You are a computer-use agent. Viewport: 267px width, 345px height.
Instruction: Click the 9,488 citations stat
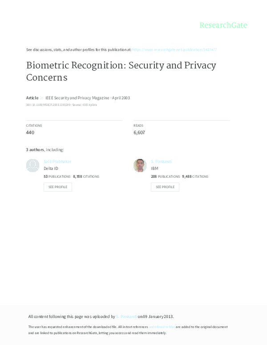[x=195, y=177]
